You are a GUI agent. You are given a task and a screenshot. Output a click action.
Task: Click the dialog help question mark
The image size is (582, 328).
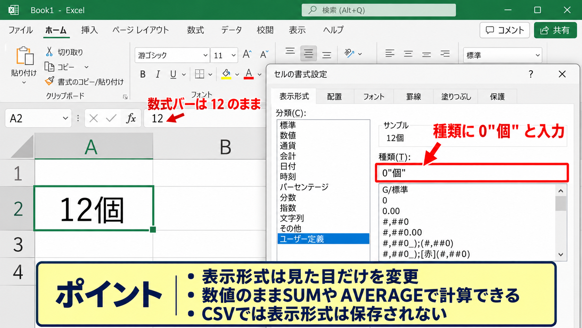(531, 74)
